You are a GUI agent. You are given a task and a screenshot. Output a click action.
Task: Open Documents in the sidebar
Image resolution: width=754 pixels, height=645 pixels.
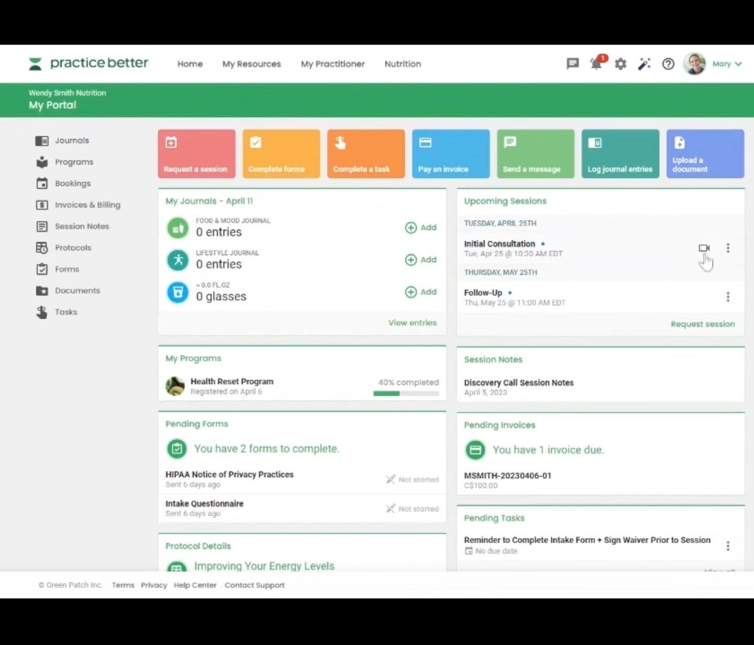click(x=68, y=290)
